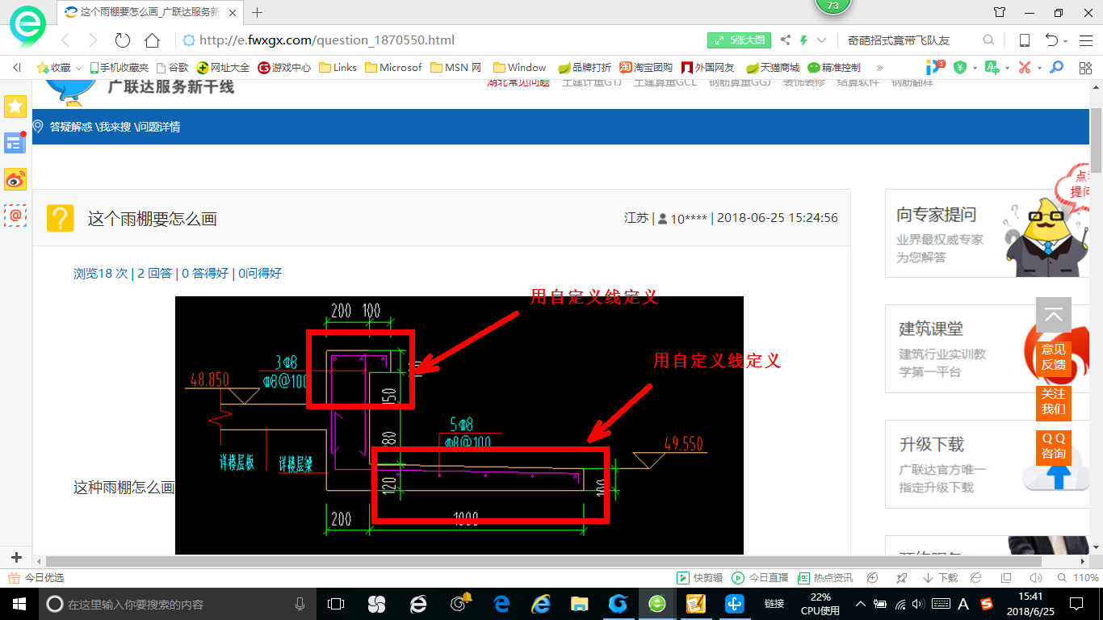This screenshot has width=1103, height=620.
Task: Navigate forward with the right arrow
Action: coord(92,40)
